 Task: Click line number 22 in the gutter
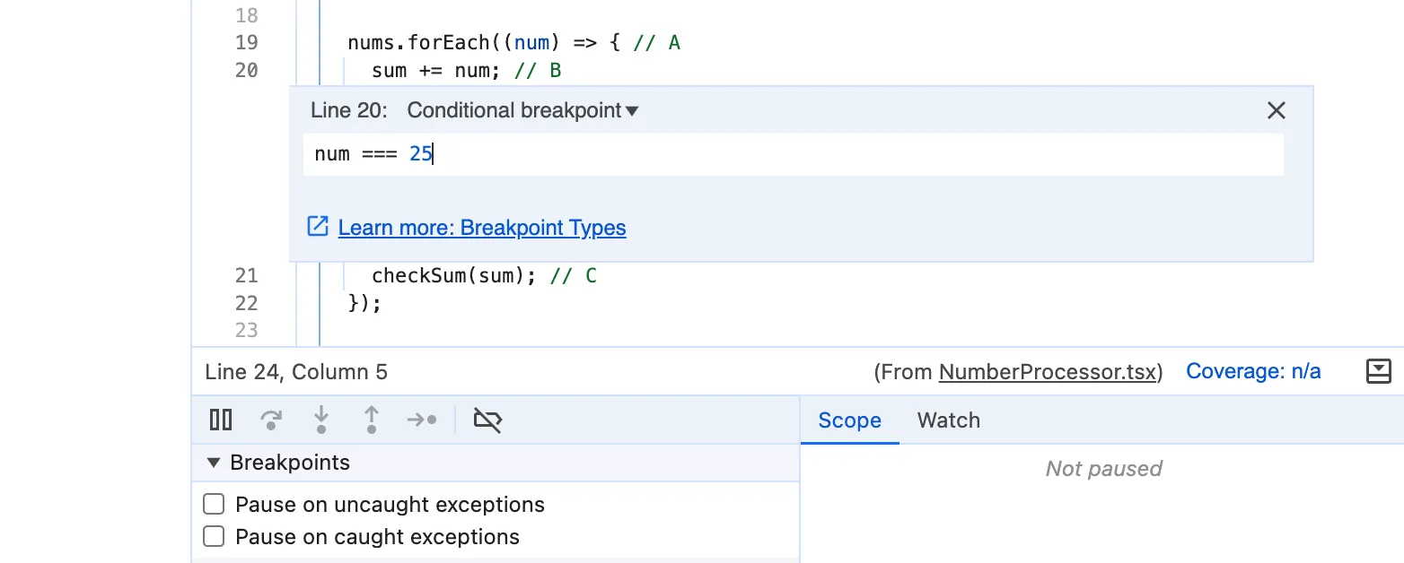246,303
